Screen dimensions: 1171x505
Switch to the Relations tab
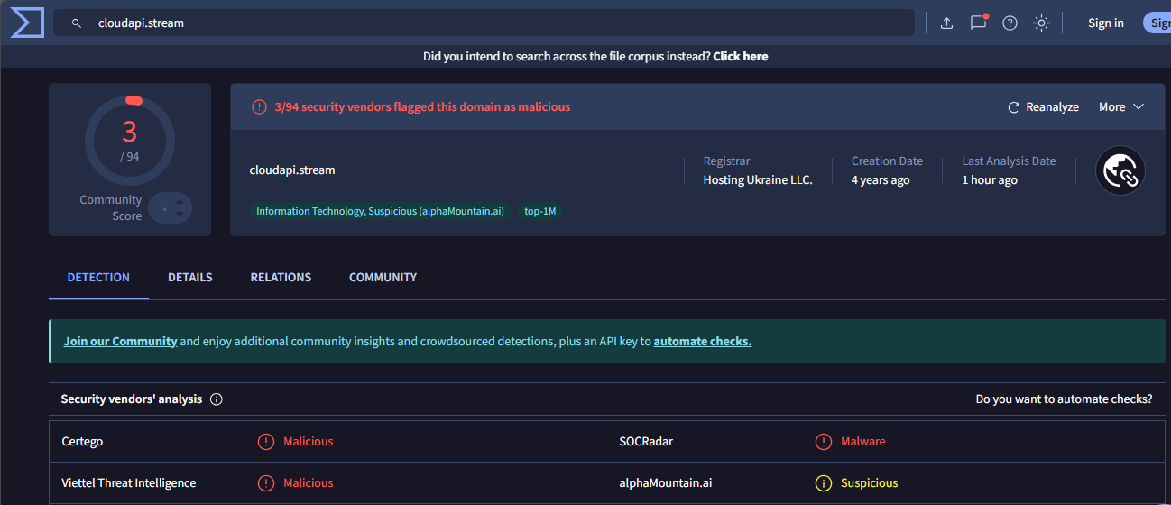[281, 278]
